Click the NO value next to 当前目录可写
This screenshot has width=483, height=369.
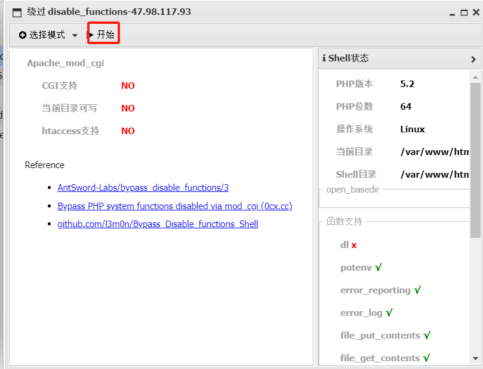(x=128, y=108)
